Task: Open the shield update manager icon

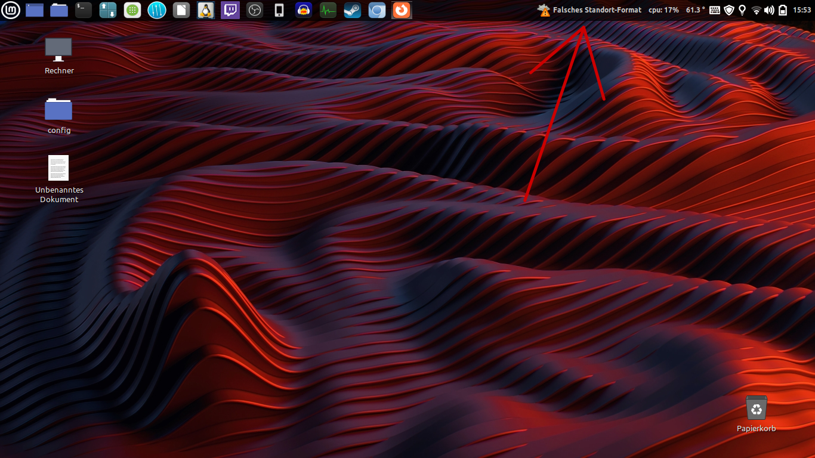Action: click(x=728, y=10)
